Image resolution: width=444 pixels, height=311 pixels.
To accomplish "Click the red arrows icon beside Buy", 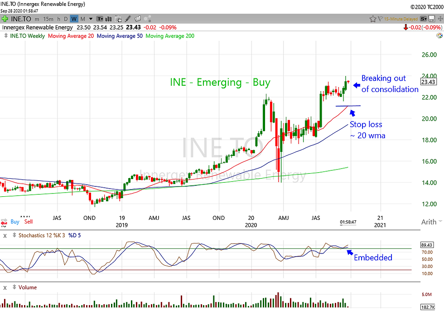I will click(x=4, y=222).
